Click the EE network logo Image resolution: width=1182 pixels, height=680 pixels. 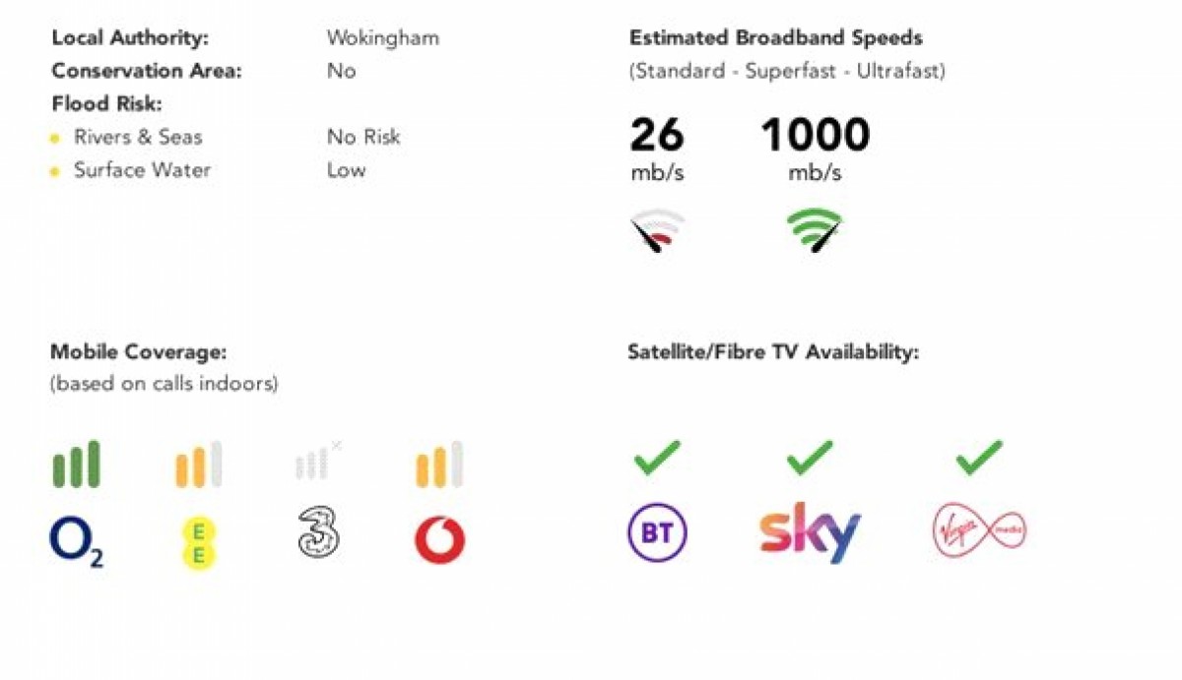(198, 544)
